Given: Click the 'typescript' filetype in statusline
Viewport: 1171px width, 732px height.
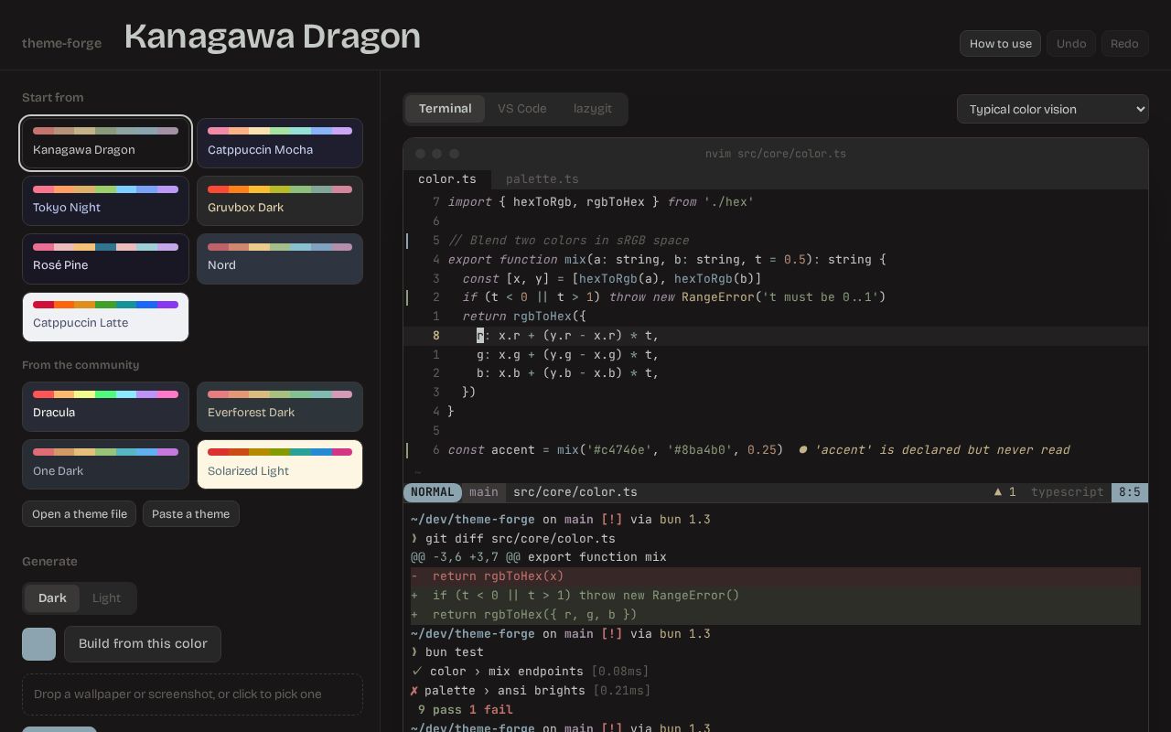Looking at the screenshot, I should [1068, 492].
